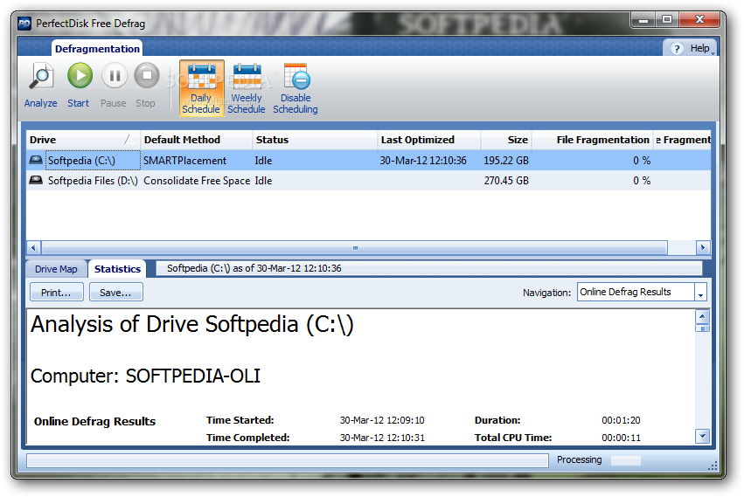The width and height of the screenshot is (744, 497).
Task: Close the PerfectDisk Free Defrag window
Action: pyautogui.click(x=699, y=20)
